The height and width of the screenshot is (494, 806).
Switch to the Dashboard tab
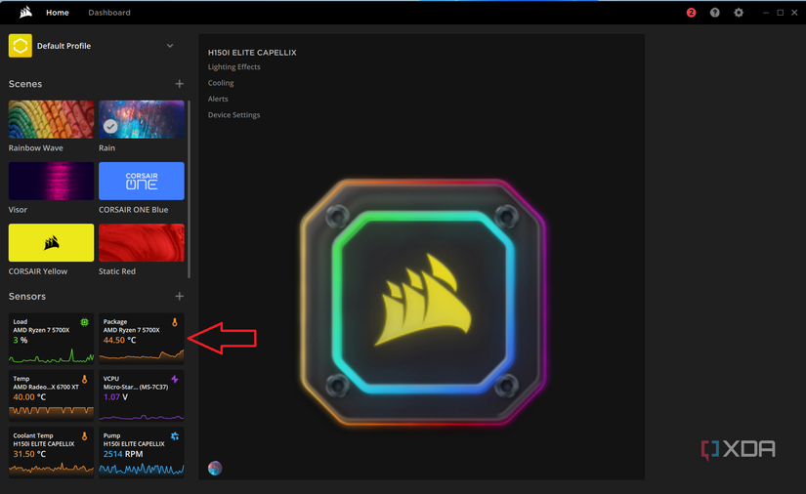pos(109,13)
